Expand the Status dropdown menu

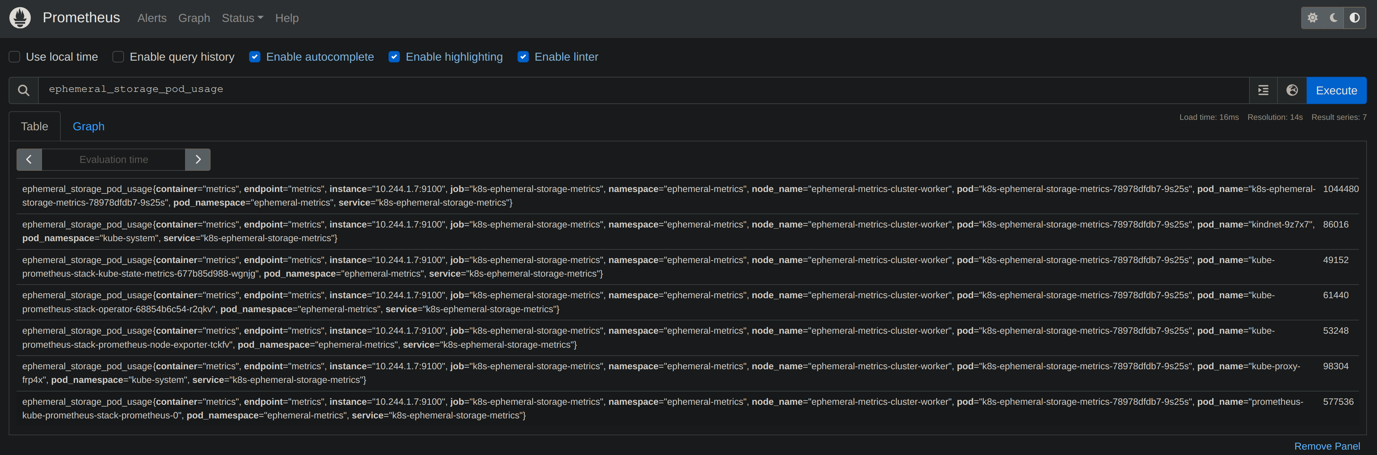pos(242,18)
